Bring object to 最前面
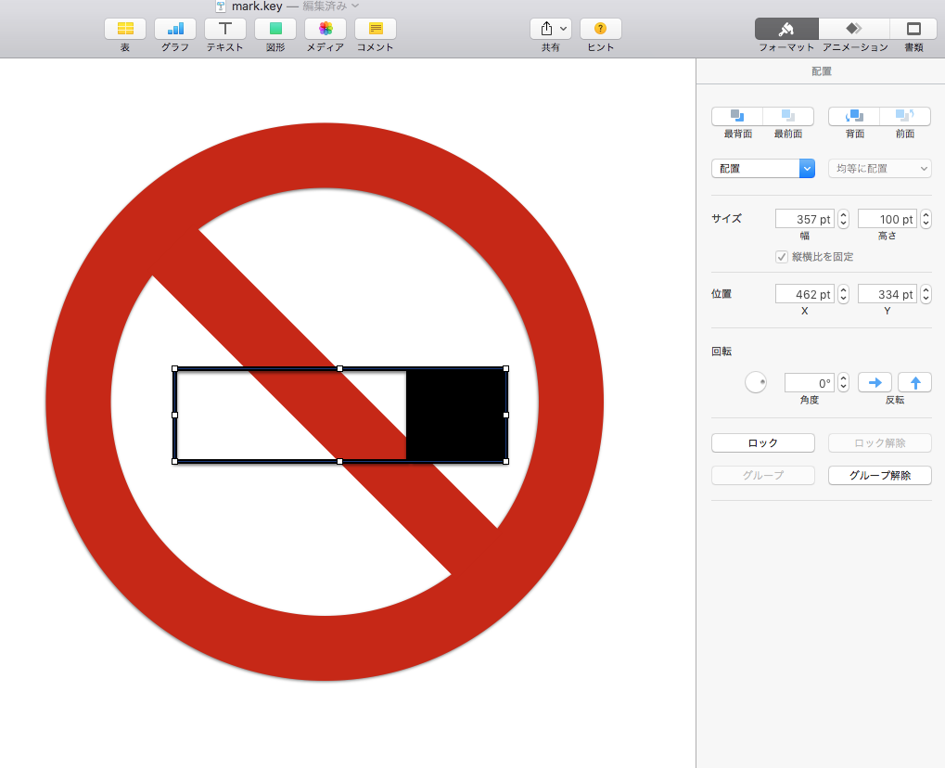The image size is (945, 768). (788, 116)
